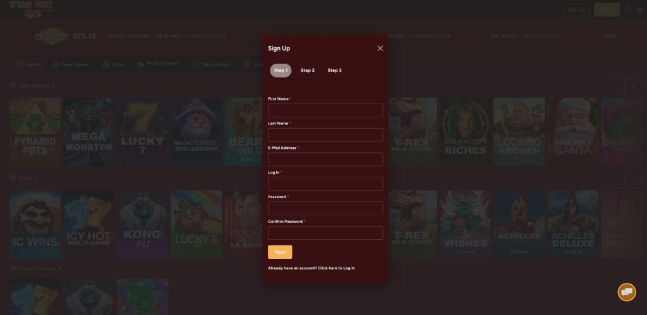Select the Step 1 tab
Image resolution: width=647 pixels, height=315 pixels.
coord(281,71)
